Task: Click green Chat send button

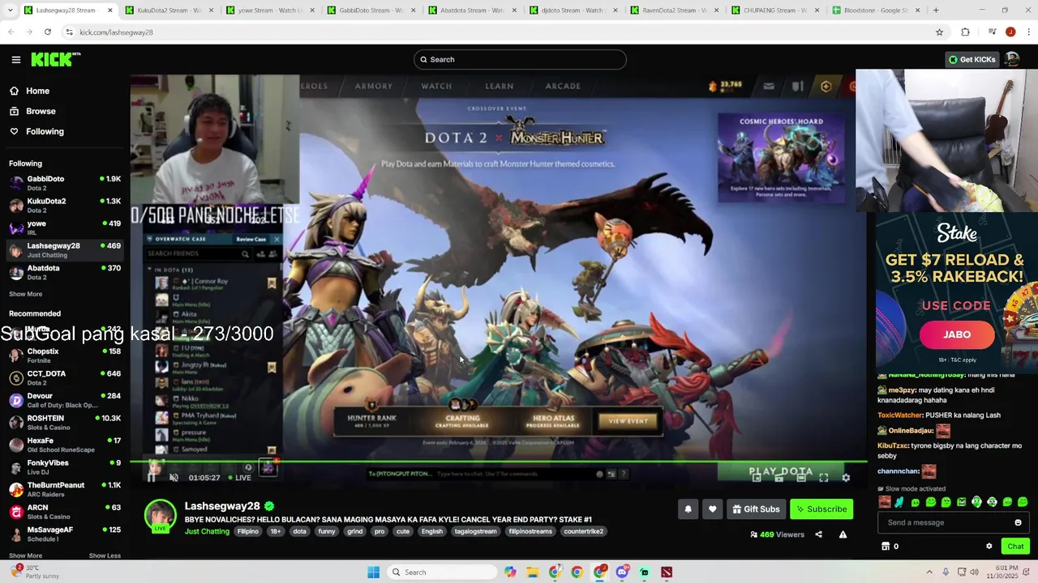Action: coord(1015,547)
